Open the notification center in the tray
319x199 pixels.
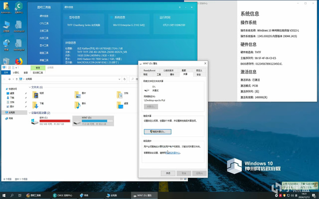click(314, 195)
